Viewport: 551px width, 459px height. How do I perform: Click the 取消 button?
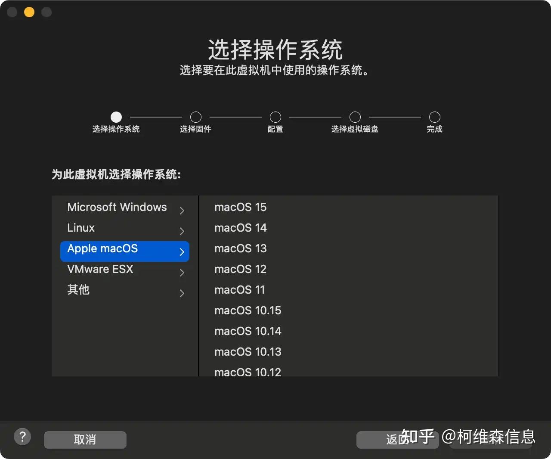coord(85,440)
